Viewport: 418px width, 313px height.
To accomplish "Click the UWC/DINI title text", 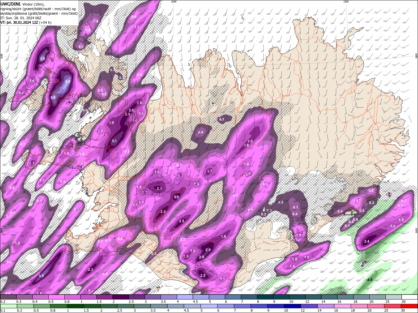I will tap(10, 4).
